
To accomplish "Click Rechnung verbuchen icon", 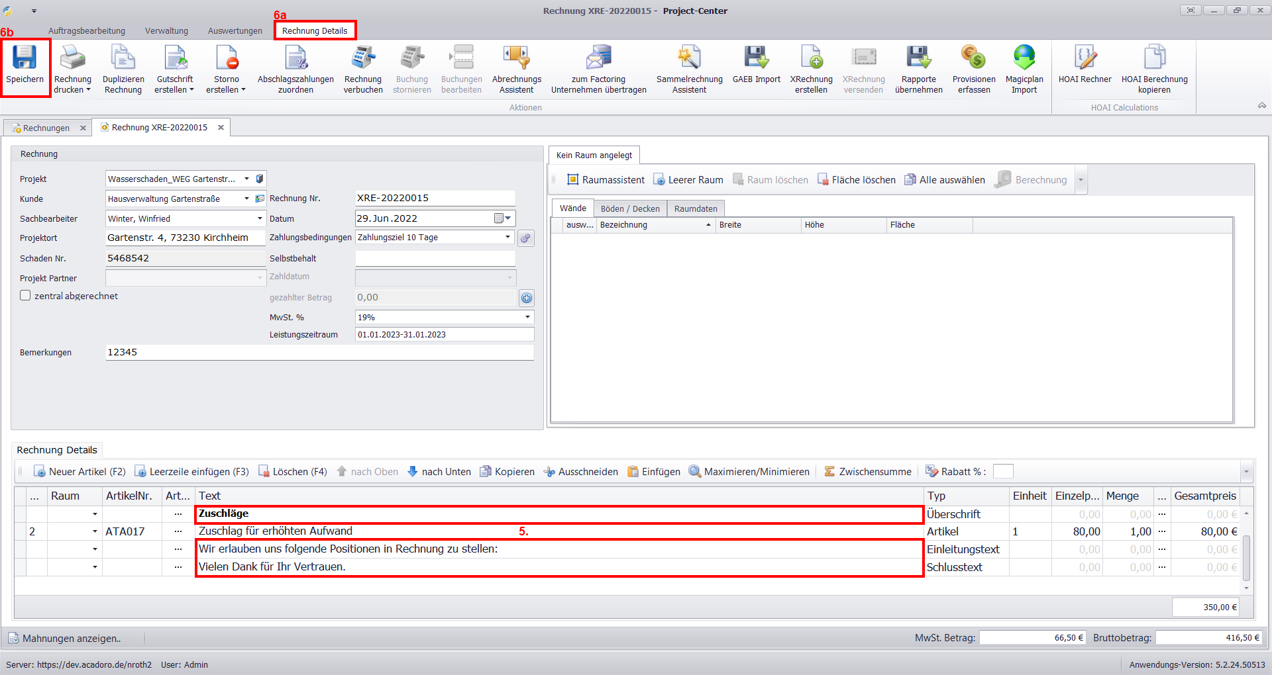I will pyautogui.click(x=363, y=58).
